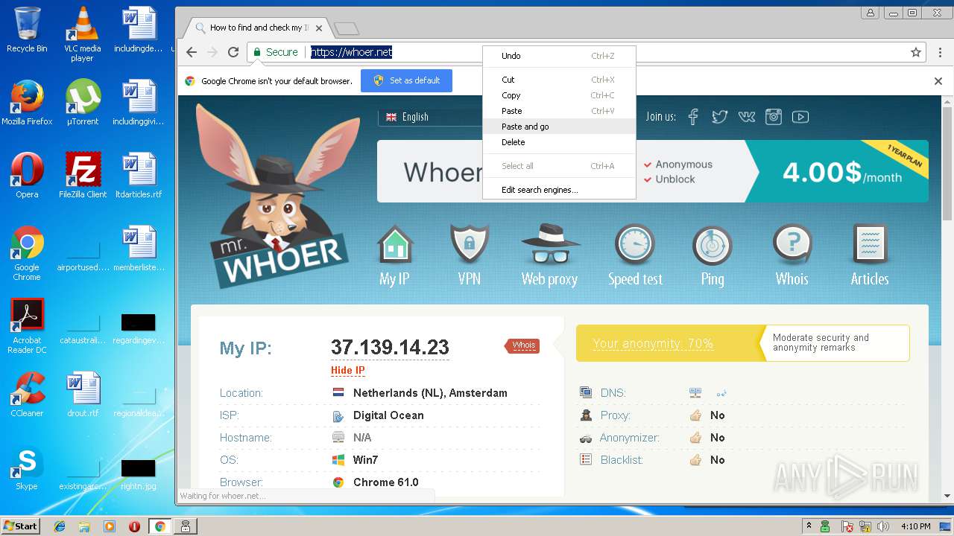The height and width of the screenshot is (536, 954).
Task: Choose Delete from context menu
Action: pyautogui.click(x=559, y=142)
